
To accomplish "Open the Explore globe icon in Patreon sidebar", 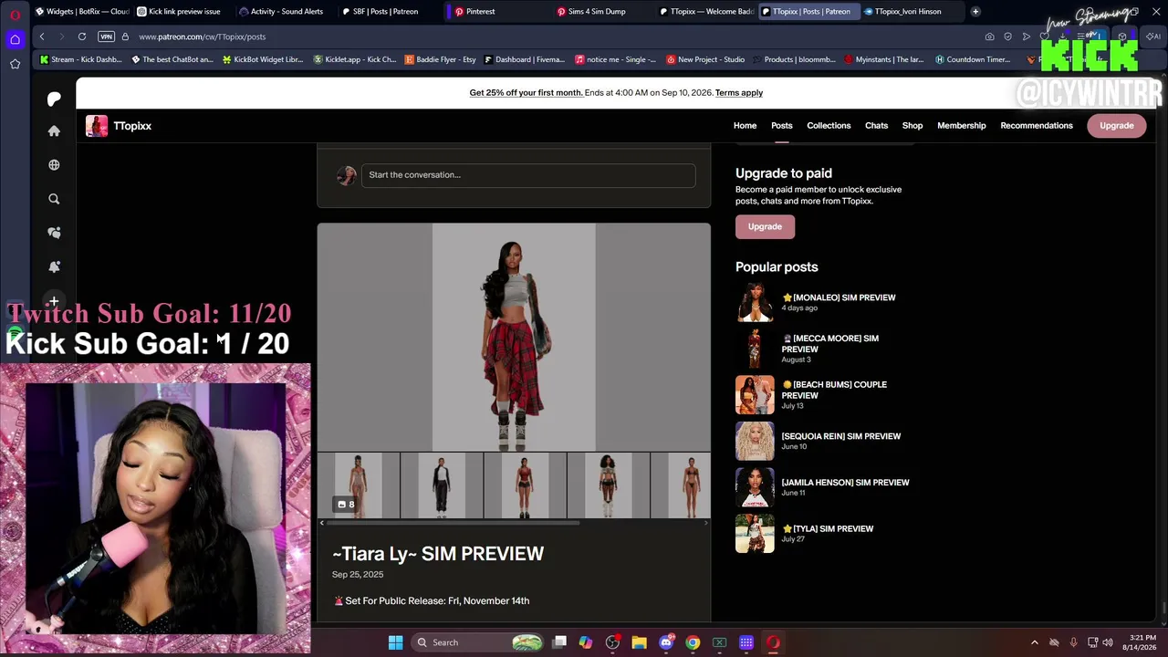I will coord(54,165).
